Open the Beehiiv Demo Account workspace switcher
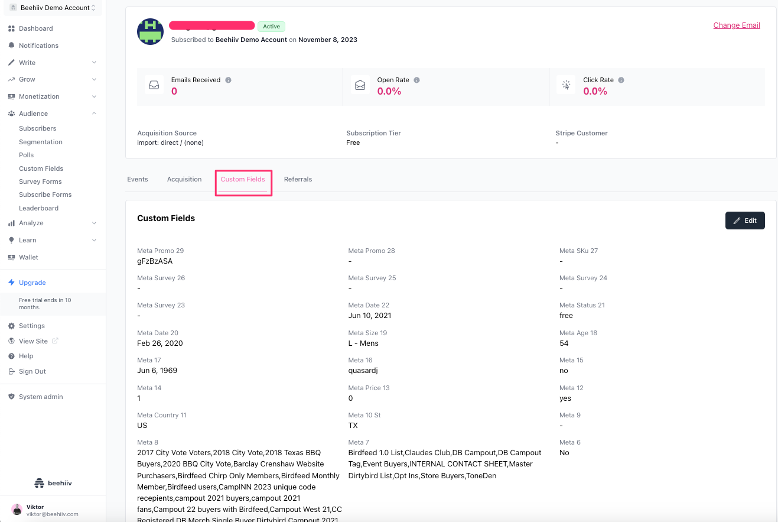This screenshot has width=778, height=522. tap(52, 8)
